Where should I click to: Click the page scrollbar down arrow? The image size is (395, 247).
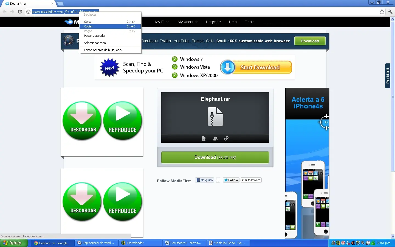[393, 236]
